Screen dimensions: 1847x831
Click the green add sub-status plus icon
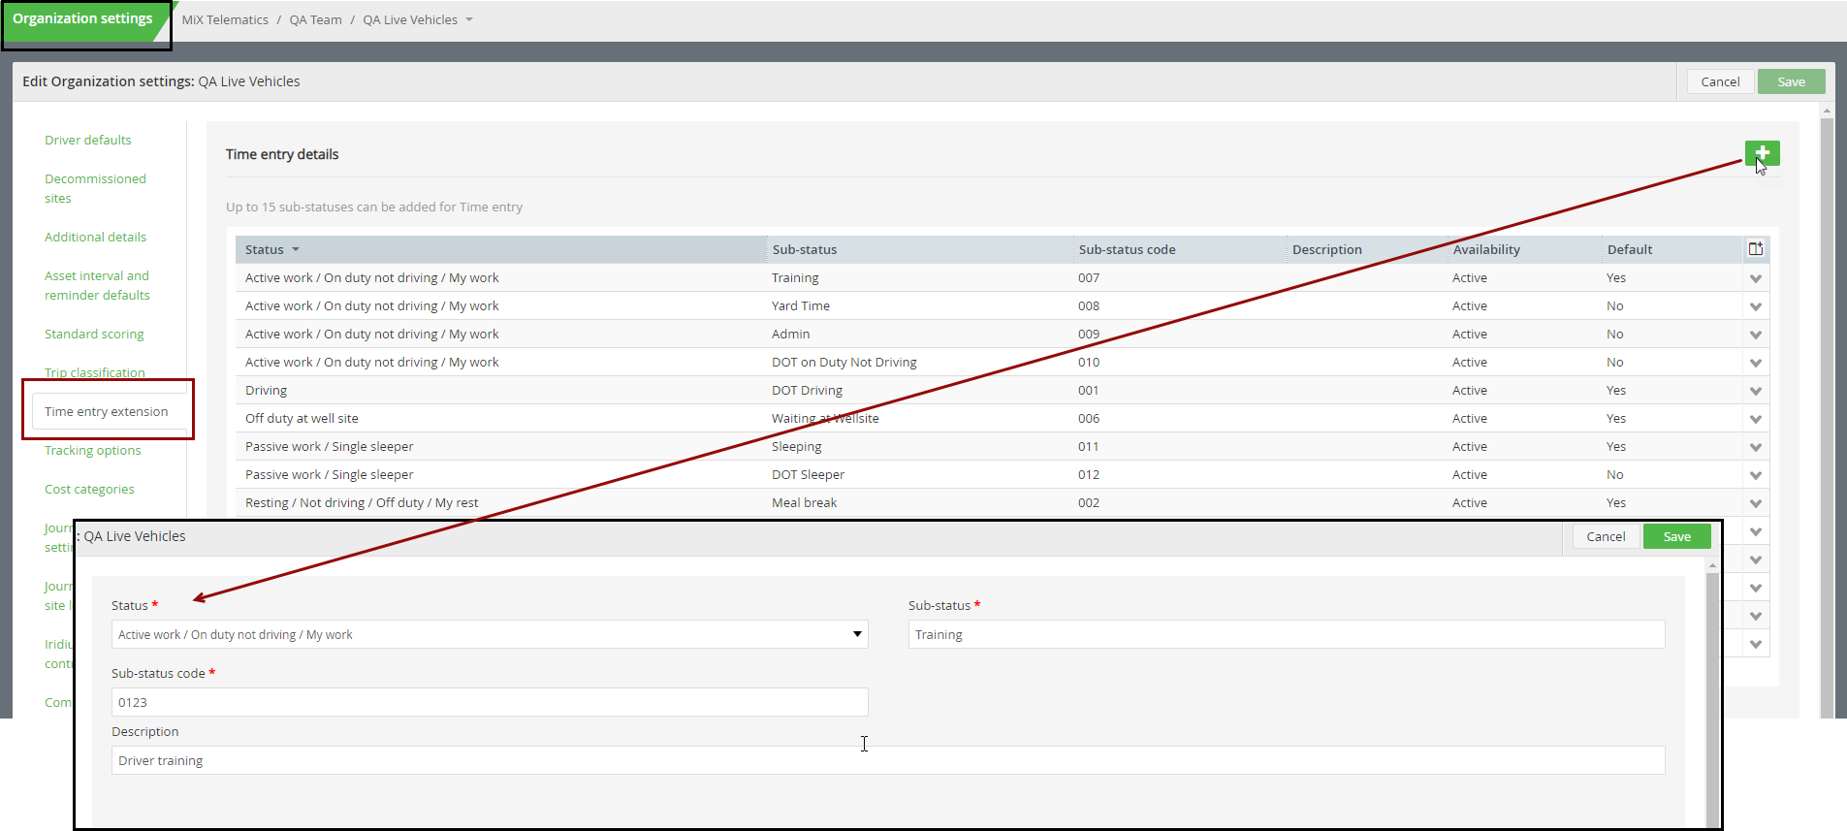[1762, 153]
